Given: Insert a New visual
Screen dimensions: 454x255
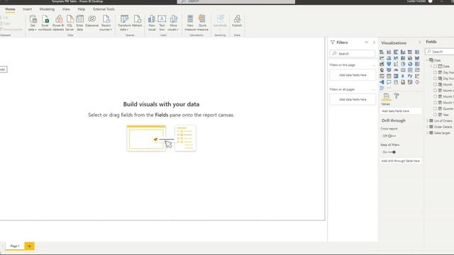Looking at the screenshot, I should (x=152, y=23).
